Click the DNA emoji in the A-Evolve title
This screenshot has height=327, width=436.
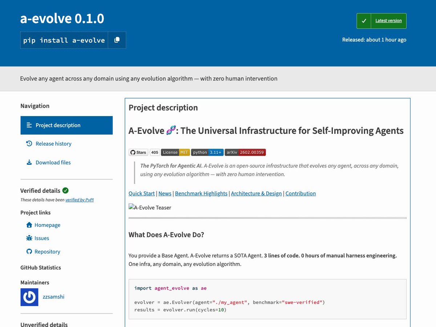coord(171,130)
